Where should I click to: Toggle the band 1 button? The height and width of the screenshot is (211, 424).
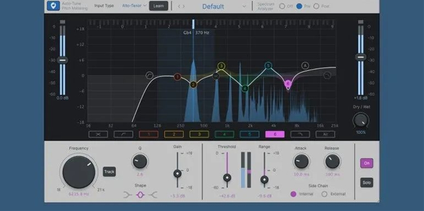(x=149, y=134)
